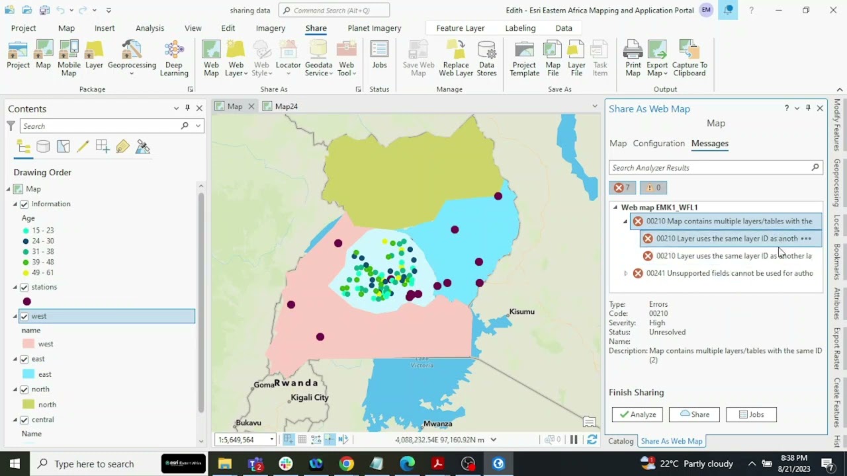Open the Analysis ribbon tab
The image size is (847, 476).
point(150,28)
